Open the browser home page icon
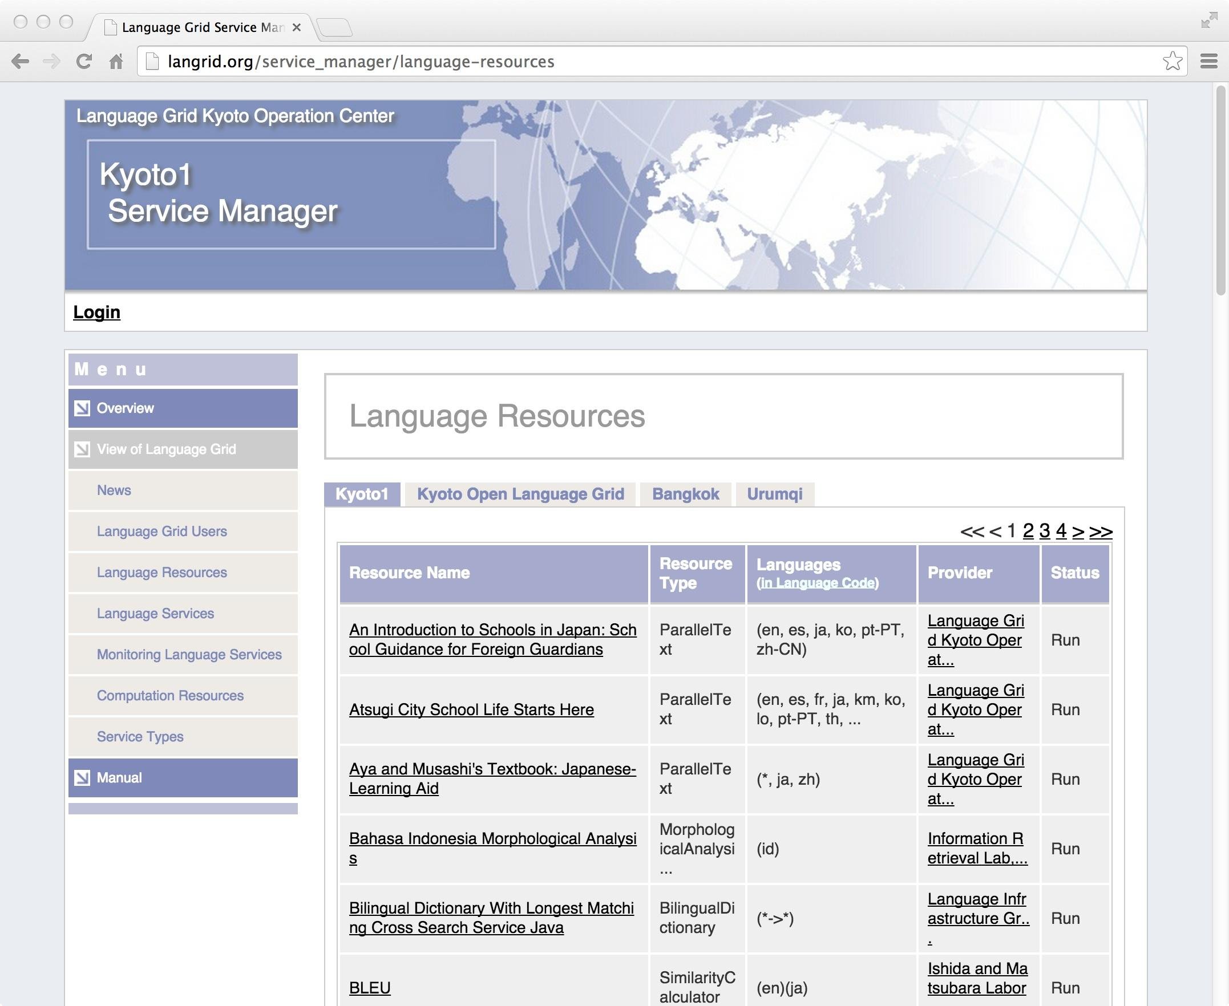This screenshot has height=1006, width=1229. [x=117, y=60]
